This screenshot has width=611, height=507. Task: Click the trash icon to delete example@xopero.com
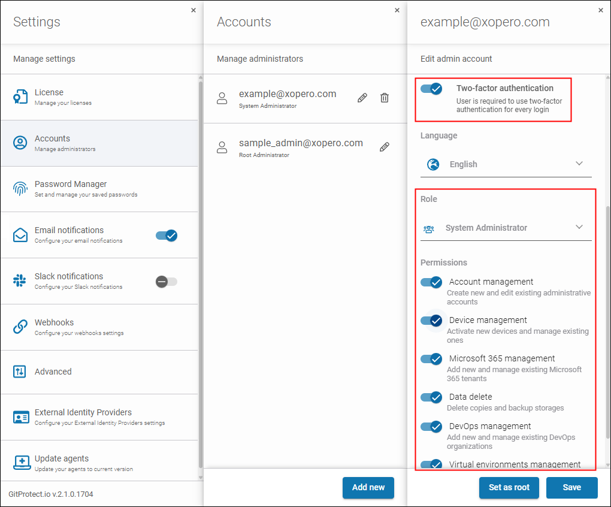[385, 97]
